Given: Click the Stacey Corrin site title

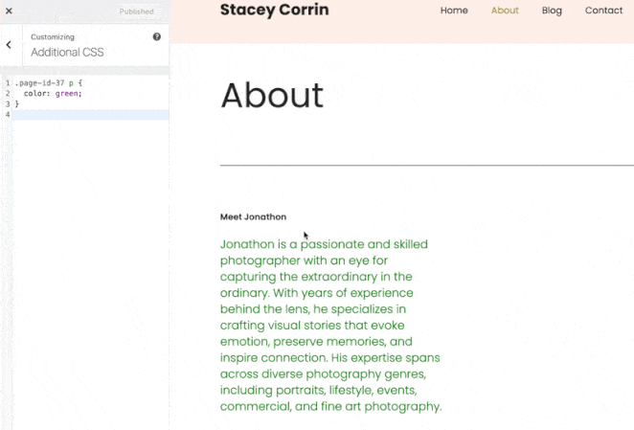Looking at the screenshot, I should point(274,11).
